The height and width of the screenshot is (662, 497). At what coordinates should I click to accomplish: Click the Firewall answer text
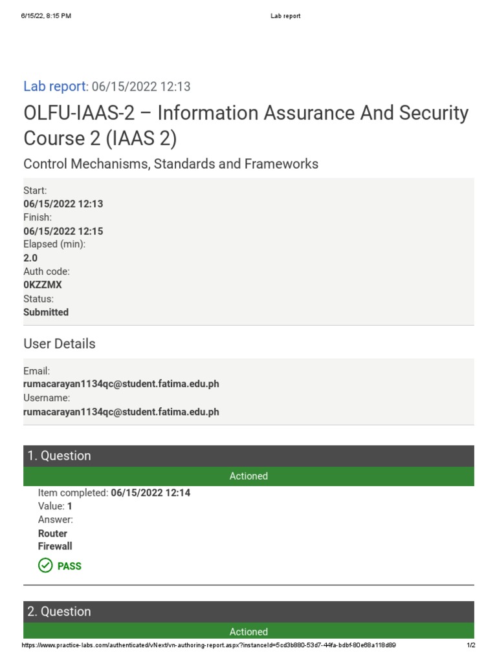click(55, 546)
